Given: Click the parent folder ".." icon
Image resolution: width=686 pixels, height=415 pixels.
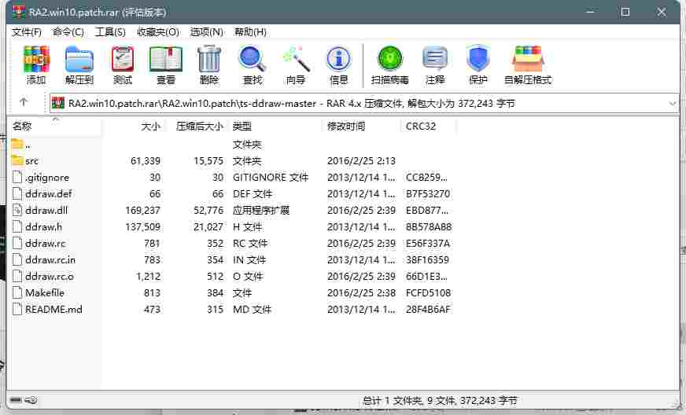Looking at the screenshot, I should (17, 144).
